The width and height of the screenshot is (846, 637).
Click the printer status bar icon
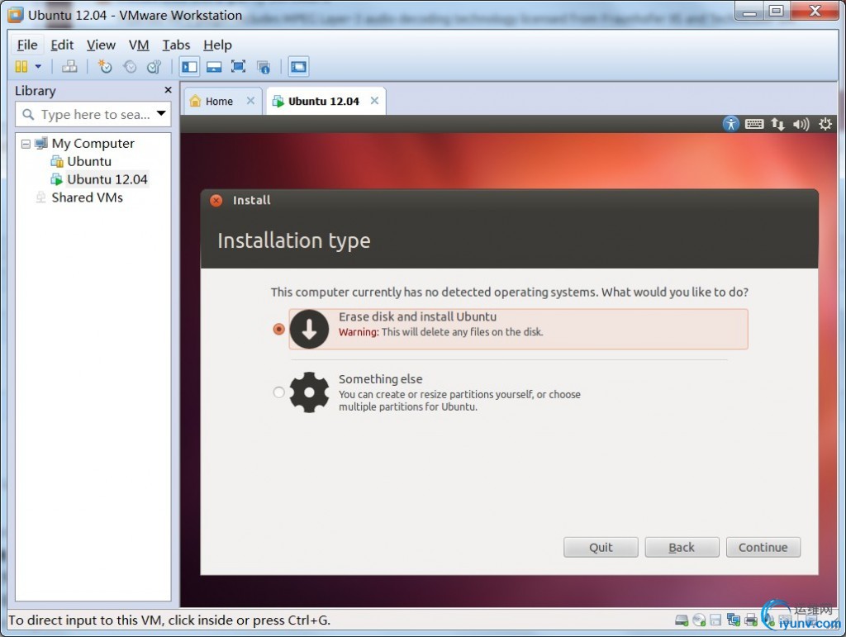coord(750,620)
